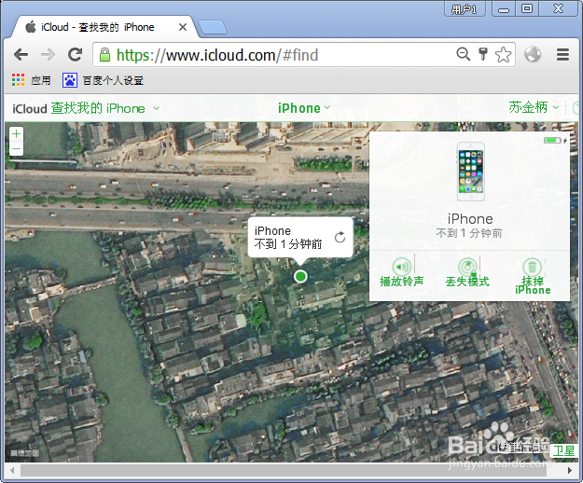Zoom out the map with minus button
This screenshot has height=483, width=583.
(x=16, y=148)
